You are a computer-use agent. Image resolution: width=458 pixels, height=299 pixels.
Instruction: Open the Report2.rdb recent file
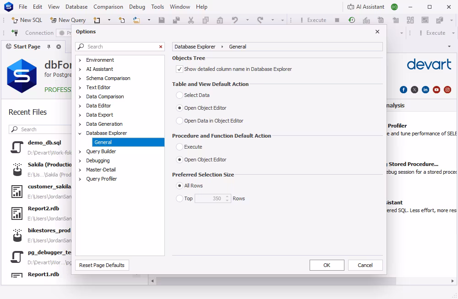tap(41, 213)
